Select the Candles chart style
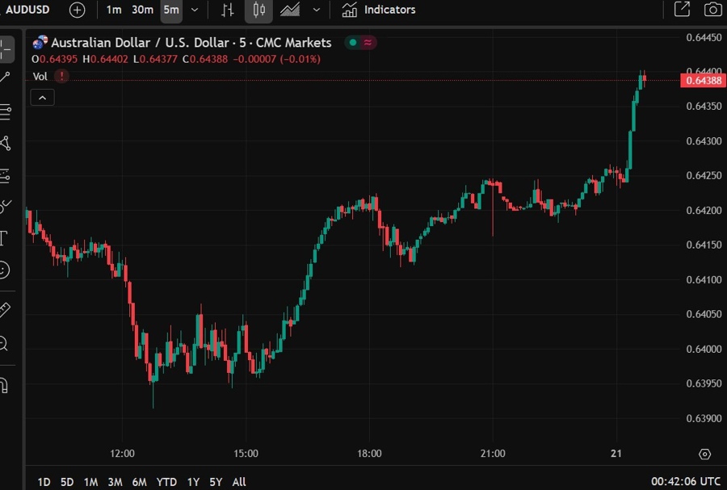Image resolution: width=727 pixels, height=490 pixels. tap(258, 10)
